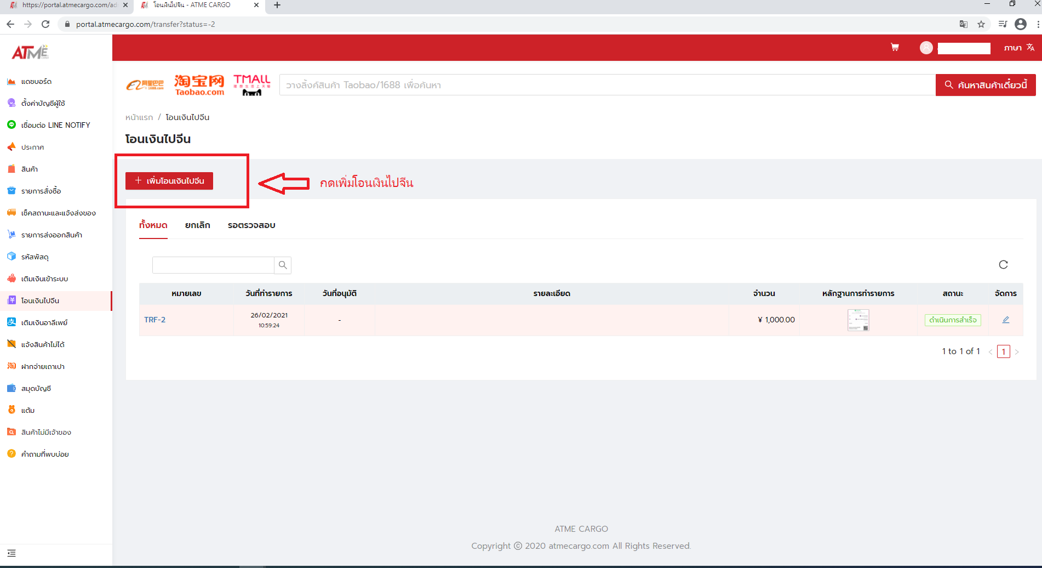Click the shopping cart icon in header

click(895, 48)
